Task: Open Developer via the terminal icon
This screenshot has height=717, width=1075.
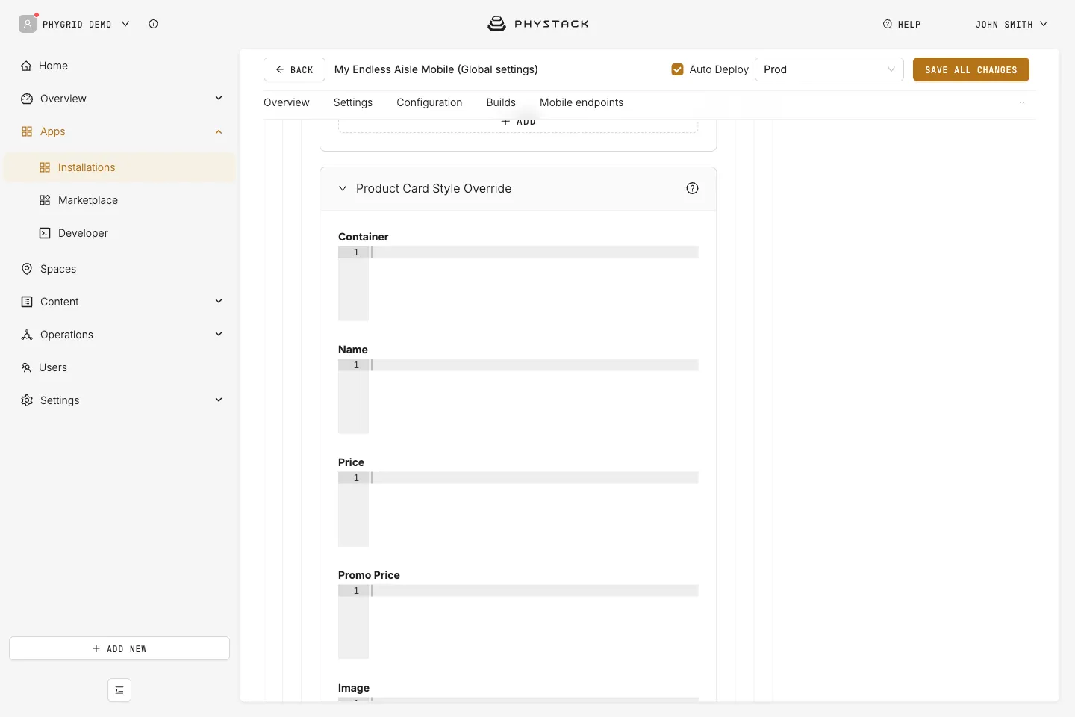Action: click(45, 233)
